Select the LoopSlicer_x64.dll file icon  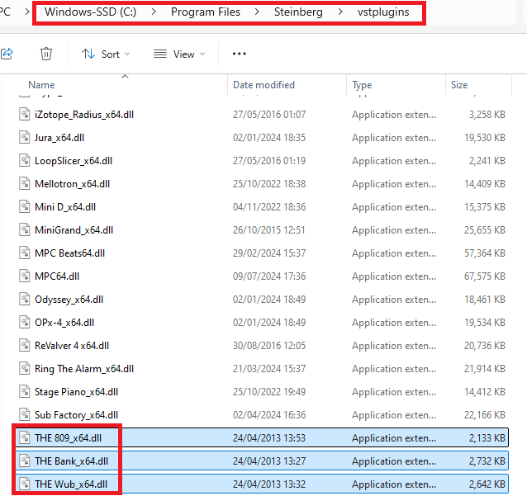click(x=25, y=161)
